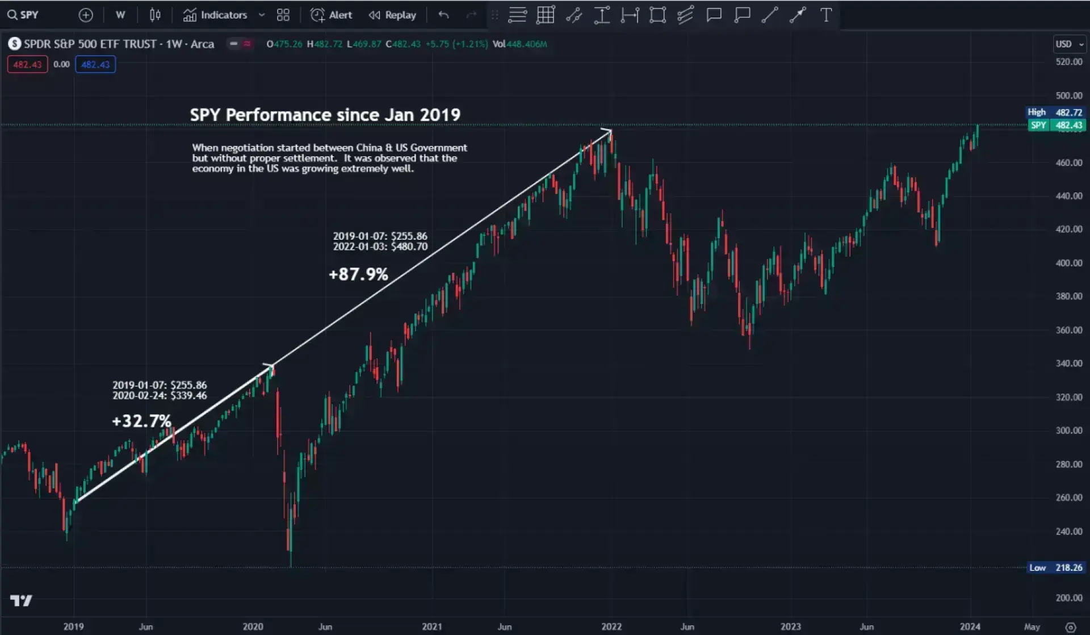Open chart settings gear at bottom right
The image size is (1090, 635).
pyautogui.click(x=1071, y=627)
